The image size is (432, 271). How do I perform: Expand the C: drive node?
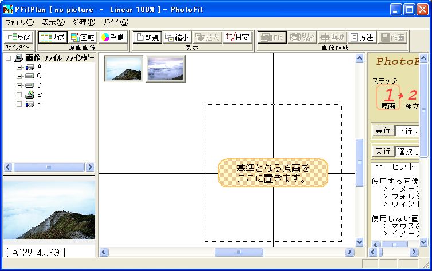[x=19, y=76]
